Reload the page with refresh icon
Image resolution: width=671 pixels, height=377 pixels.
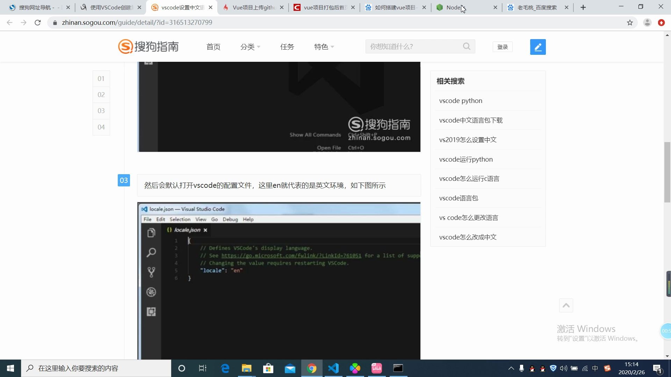pyautogui.click(x=38, y=23)
